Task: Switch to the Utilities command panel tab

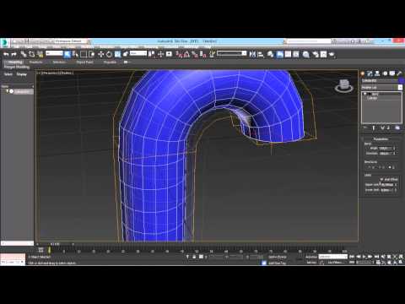Action: point(399,73)
